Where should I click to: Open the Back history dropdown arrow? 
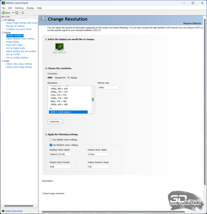(x=13, y=13)
